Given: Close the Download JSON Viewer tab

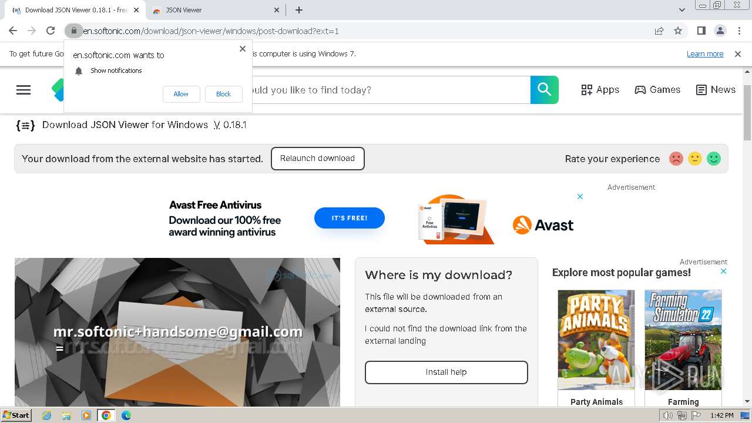Looking at the screenshot, I should click(x=136, y=10).
